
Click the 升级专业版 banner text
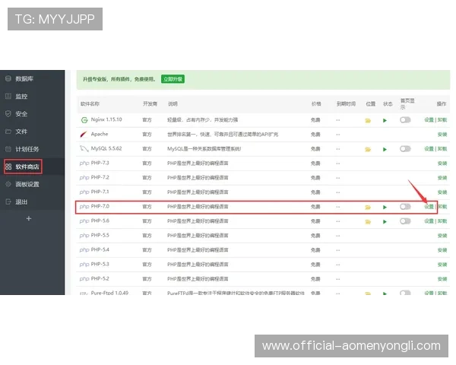[x=119, y=79]
